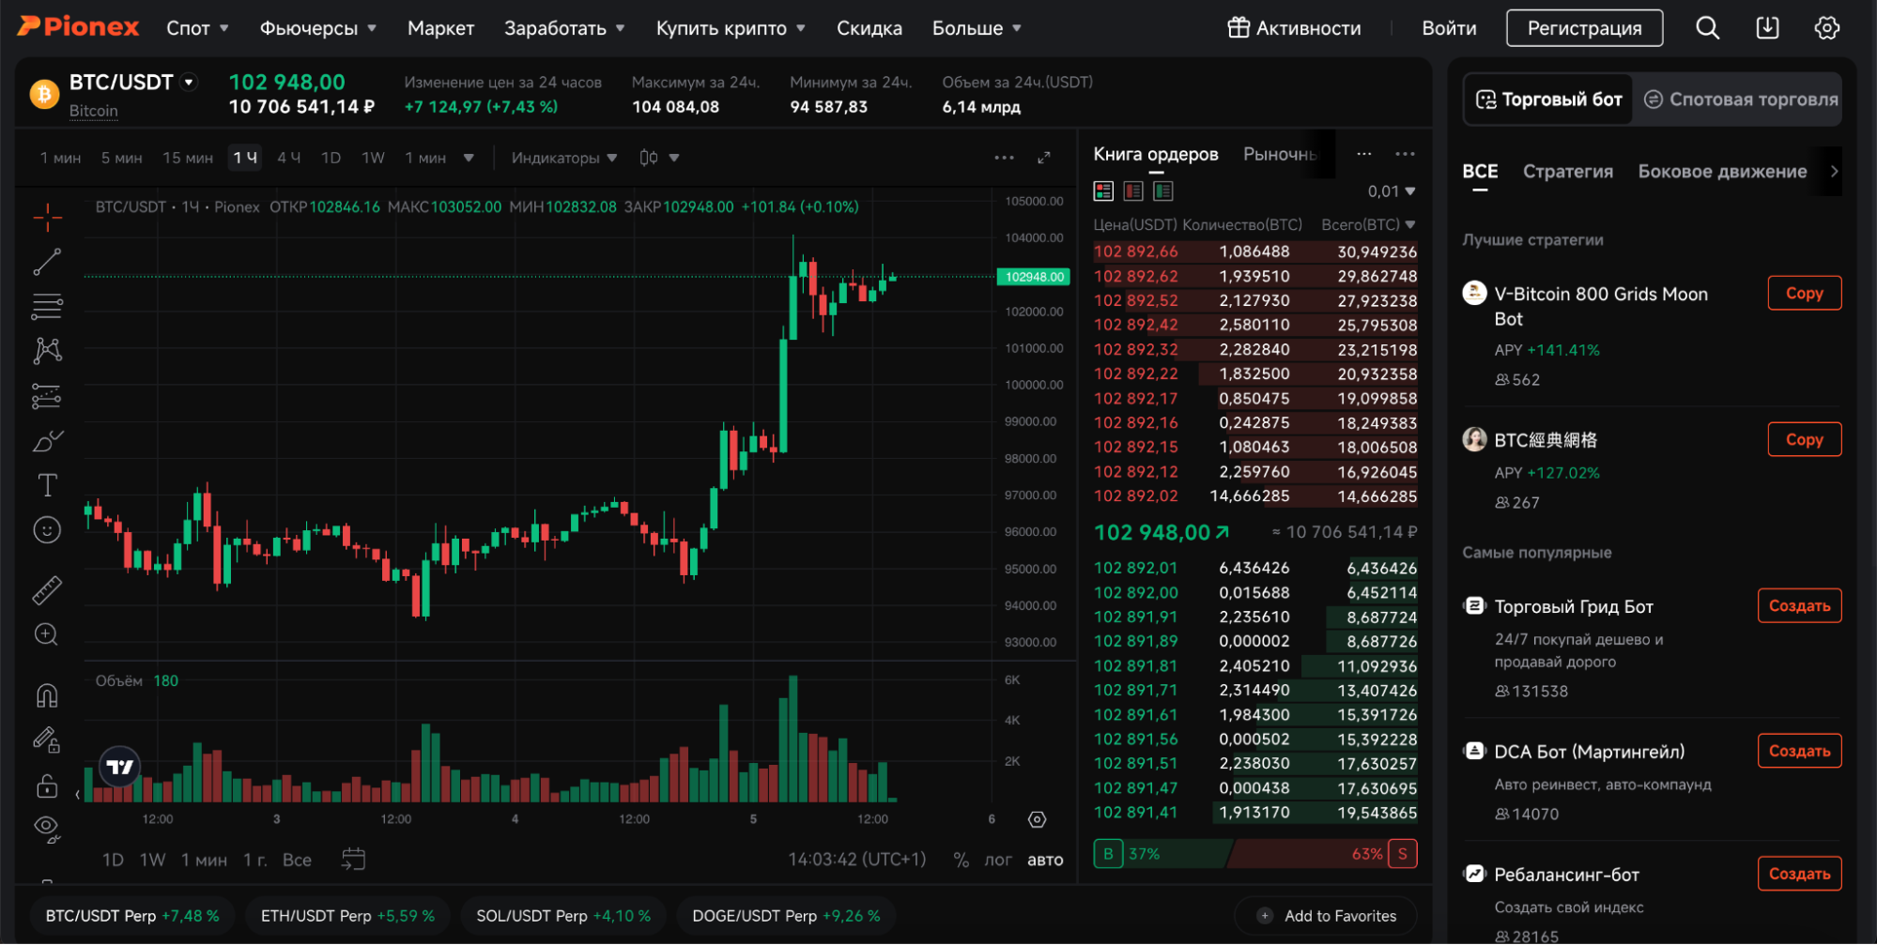Viewport: 1877px width, 945px height.
Task: Open the settings gear in header
Action: [x=1826, y=28]
